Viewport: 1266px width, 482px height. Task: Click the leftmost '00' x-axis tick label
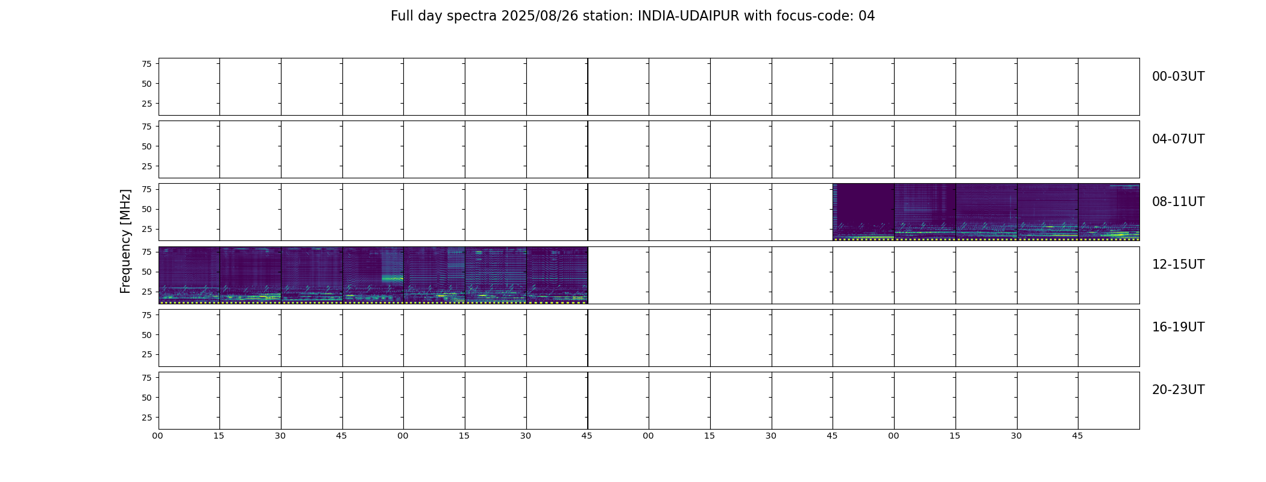(x=158, y=436)
